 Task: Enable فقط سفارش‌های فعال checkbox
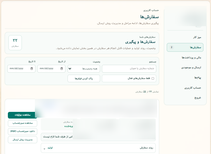tap(153, 78)
